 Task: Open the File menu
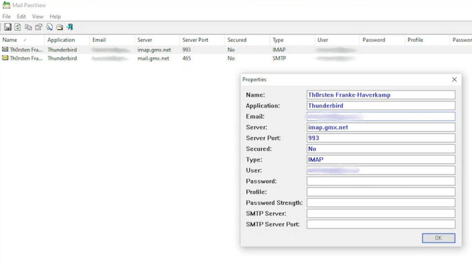(x=6, y=16)
